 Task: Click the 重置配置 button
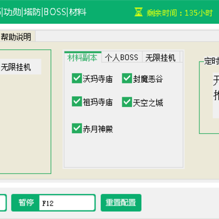tap(121, 203)
